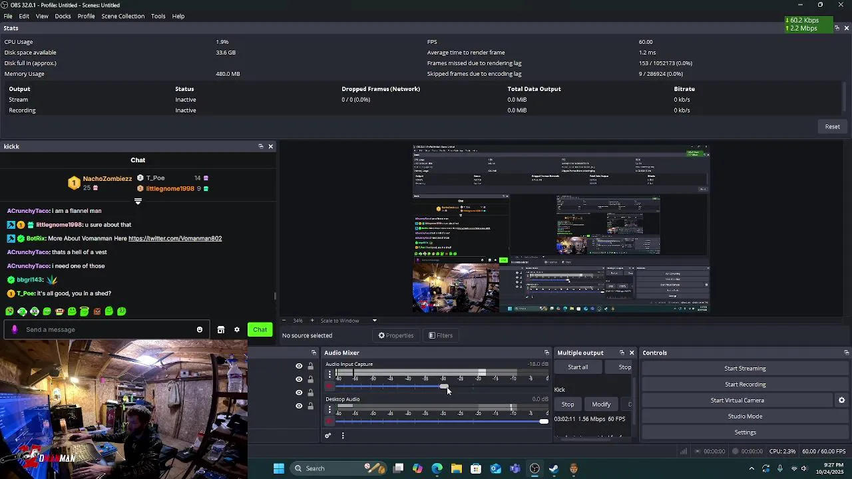Toggle lock on the fourth source
The height and width of the screenshot is (479, 852).
pyautogui.click(x=310, y=406)
